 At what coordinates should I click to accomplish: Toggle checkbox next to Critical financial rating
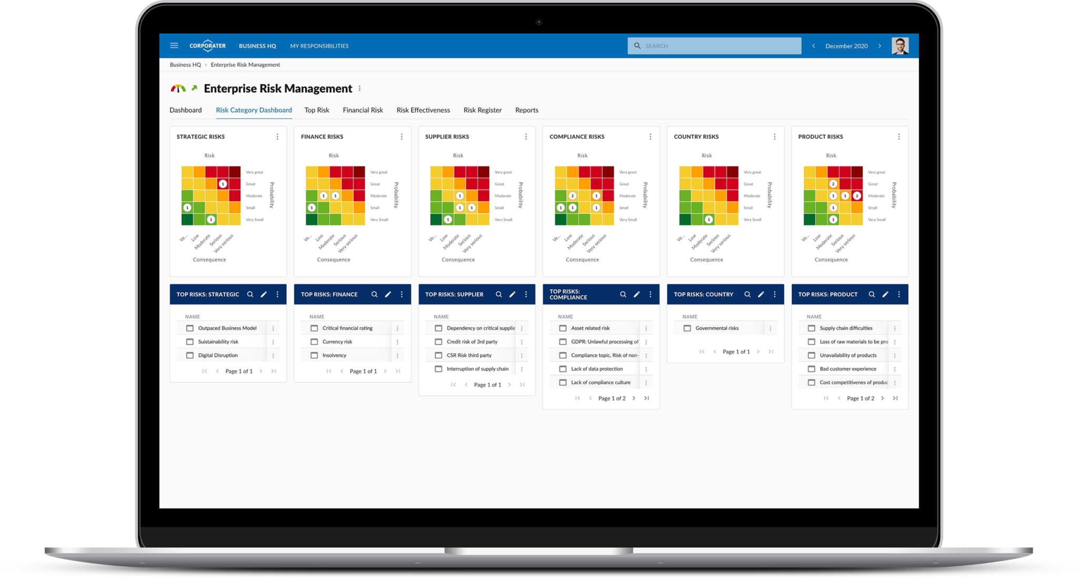314,328
